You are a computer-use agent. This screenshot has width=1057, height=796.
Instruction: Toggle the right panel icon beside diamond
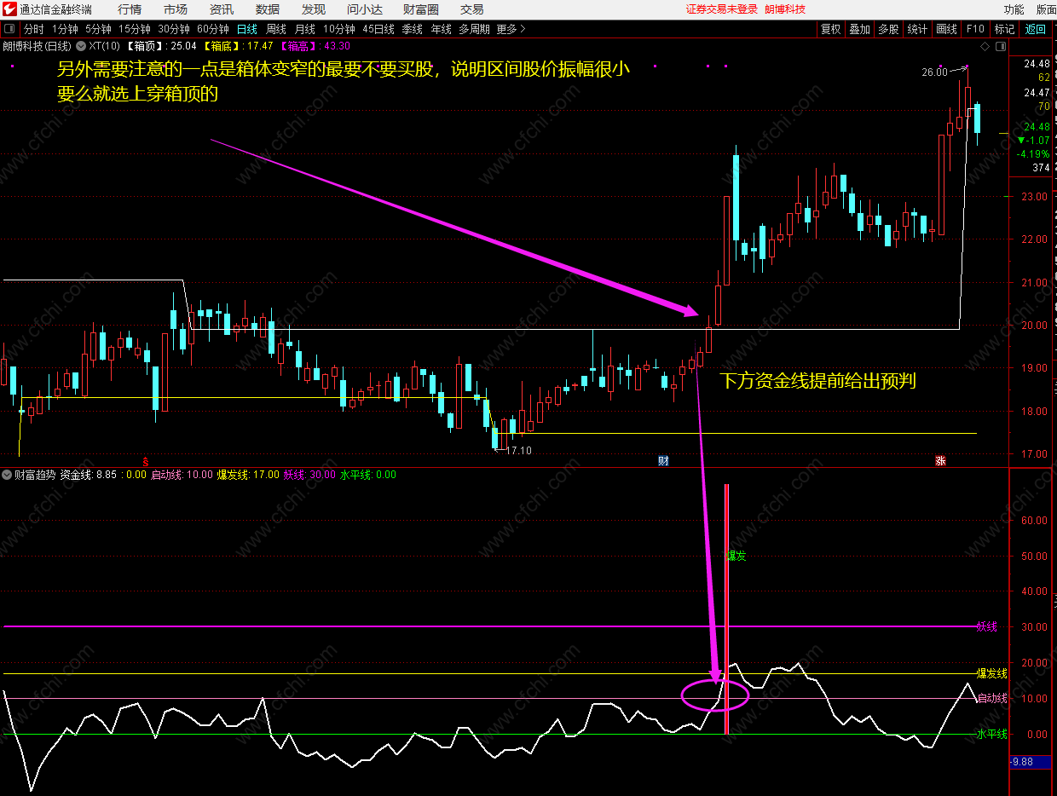(999, 46)
